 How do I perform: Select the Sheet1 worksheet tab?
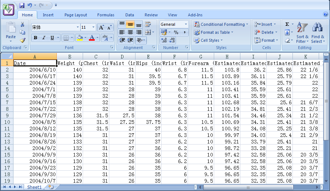tap(34, 187)
